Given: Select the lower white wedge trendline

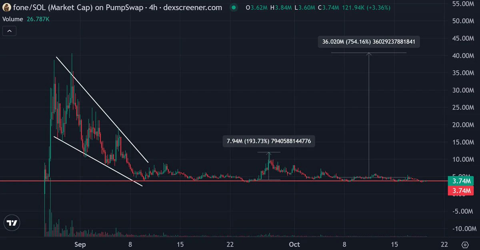Looking at the screenshot, I should click(x=98, y=162).
